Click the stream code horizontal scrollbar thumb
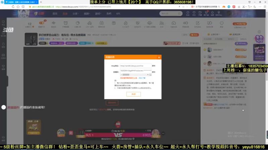Image resolution: width=268 pixels, height=150 pixels. (126, 75)
